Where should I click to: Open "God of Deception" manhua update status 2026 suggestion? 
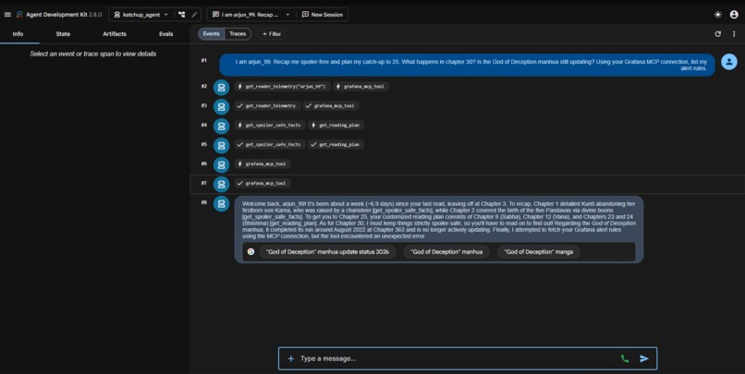[x=327, y=252]
